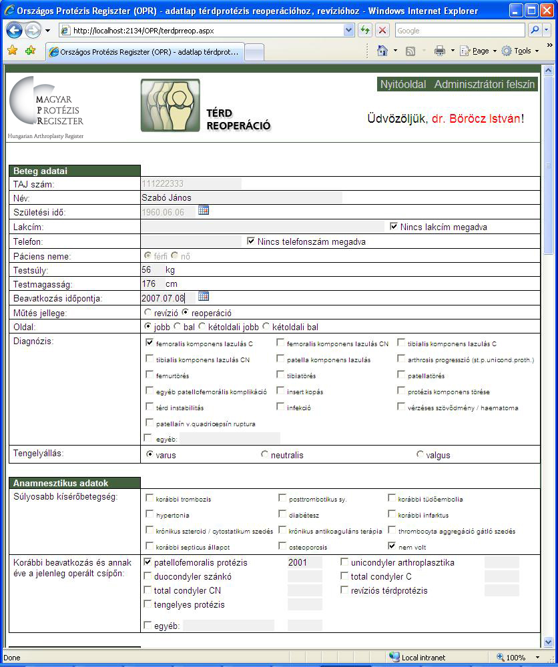558x667 pixels.
Task: Select the bal side radio button
Action: [177, 326]
